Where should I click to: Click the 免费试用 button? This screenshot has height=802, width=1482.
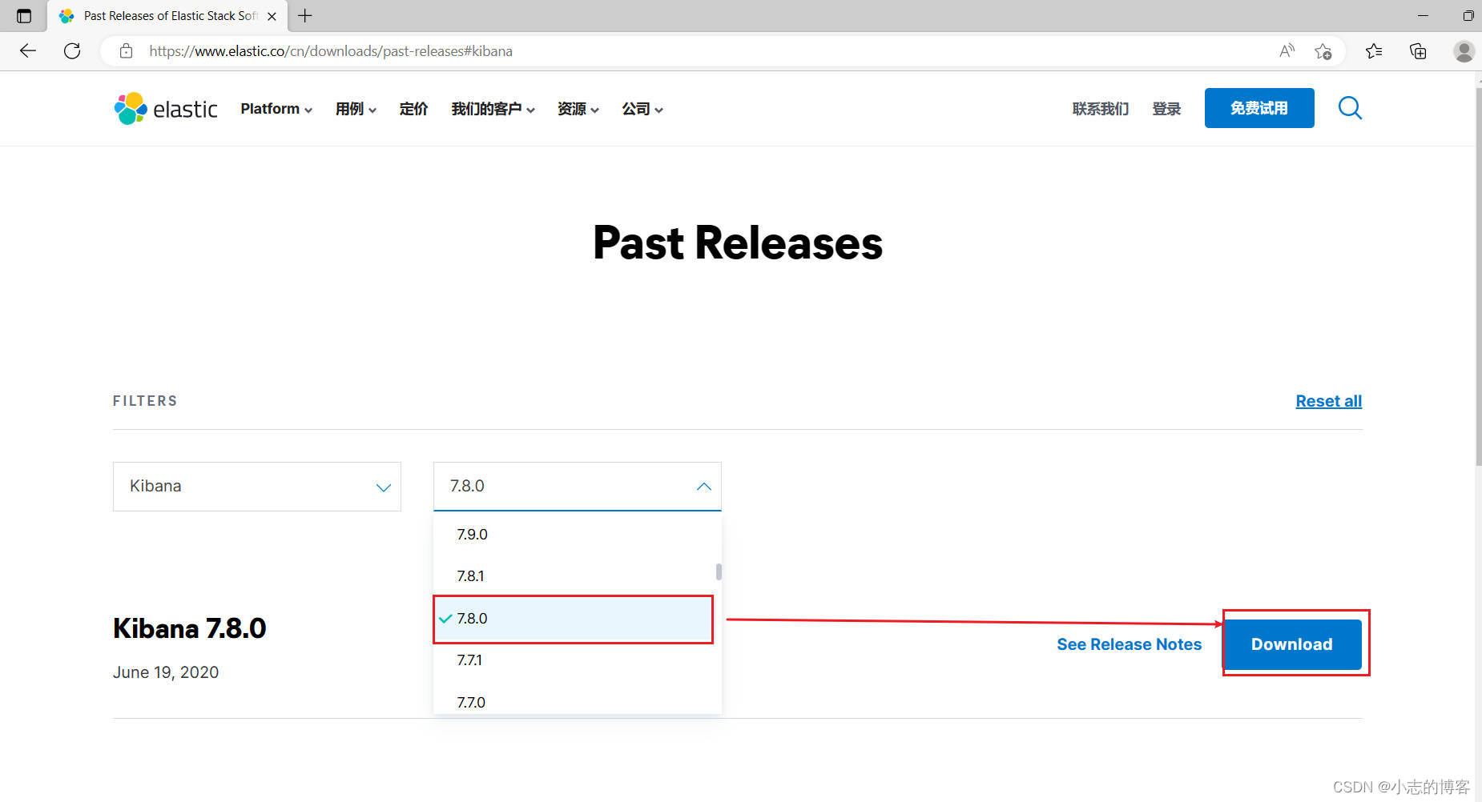click(1259, 108)
